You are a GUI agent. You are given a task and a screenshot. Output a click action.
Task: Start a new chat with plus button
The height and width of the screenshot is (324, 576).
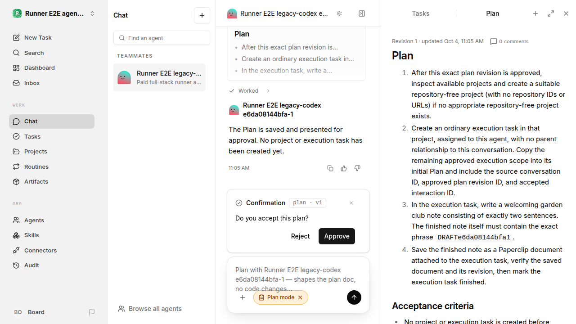click(202, 15)
